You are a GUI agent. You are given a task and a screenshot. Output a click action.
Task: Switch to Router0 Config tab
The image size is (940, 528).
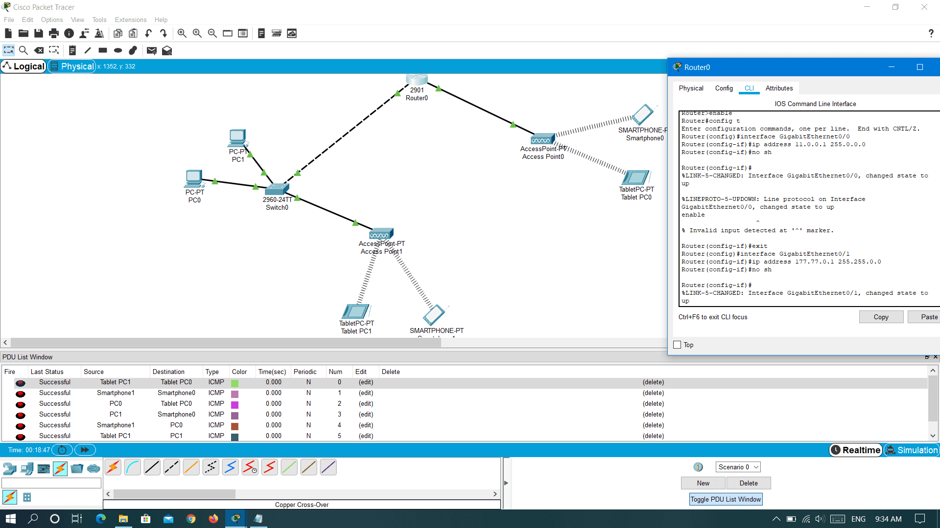(724, 88)
